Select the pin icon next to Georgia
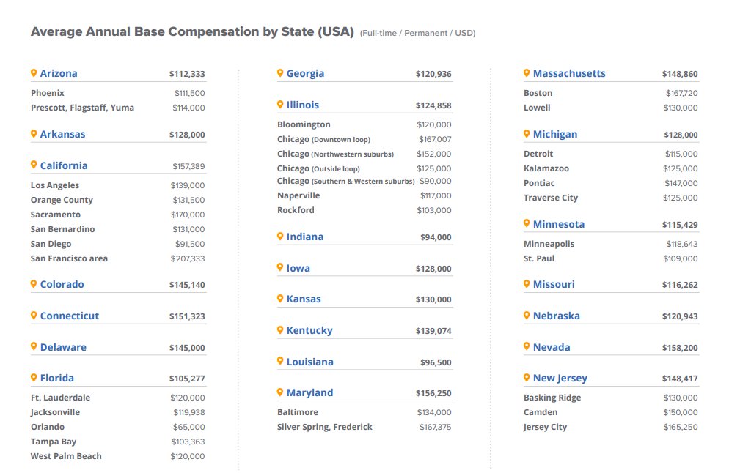 click(x=280, y=73)
